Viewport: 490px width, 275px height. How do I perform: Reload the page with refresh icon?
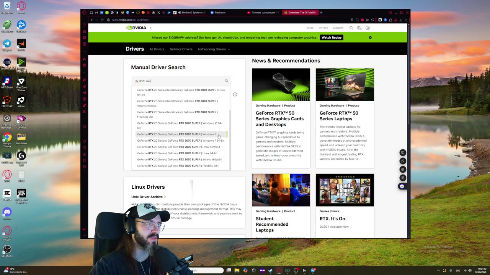point(102,20)
